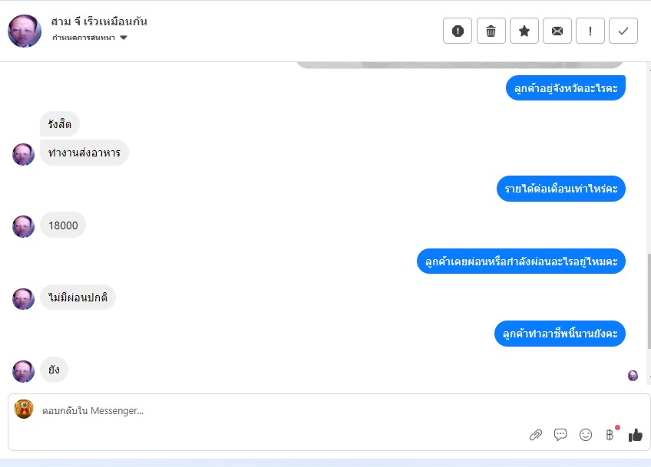Send a thumbs-up like
This screenshot has width=651, height=467.
[x=635, y=435]
